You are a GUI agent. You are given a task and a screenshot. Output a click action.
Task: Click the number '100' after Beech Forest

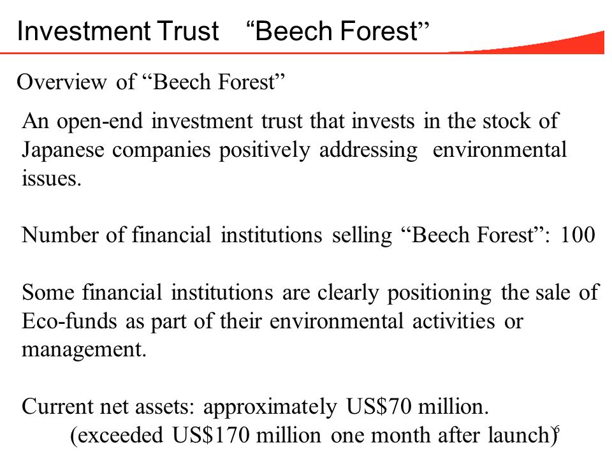[578, 235]
